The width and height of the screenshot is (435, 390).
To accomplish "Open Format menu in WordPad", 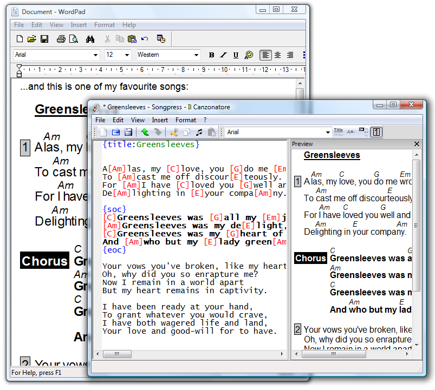I will [105, 25].
